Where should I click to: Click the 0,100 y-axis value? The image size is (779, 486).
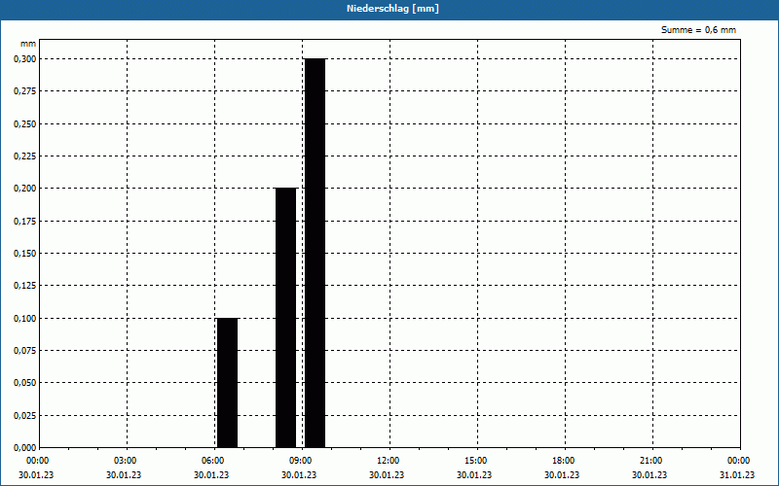coord(25,319)
